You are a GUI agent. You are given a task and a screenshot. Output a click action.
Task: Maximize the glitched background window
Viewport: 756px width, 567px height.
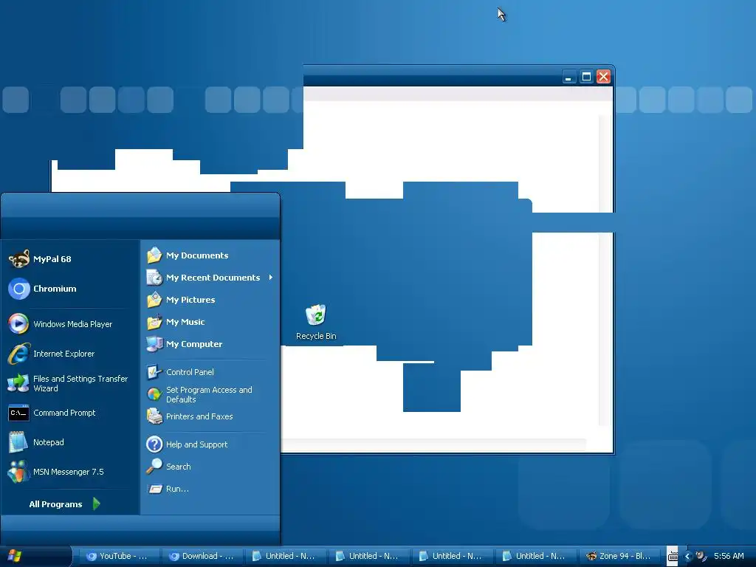pos(586,77)
